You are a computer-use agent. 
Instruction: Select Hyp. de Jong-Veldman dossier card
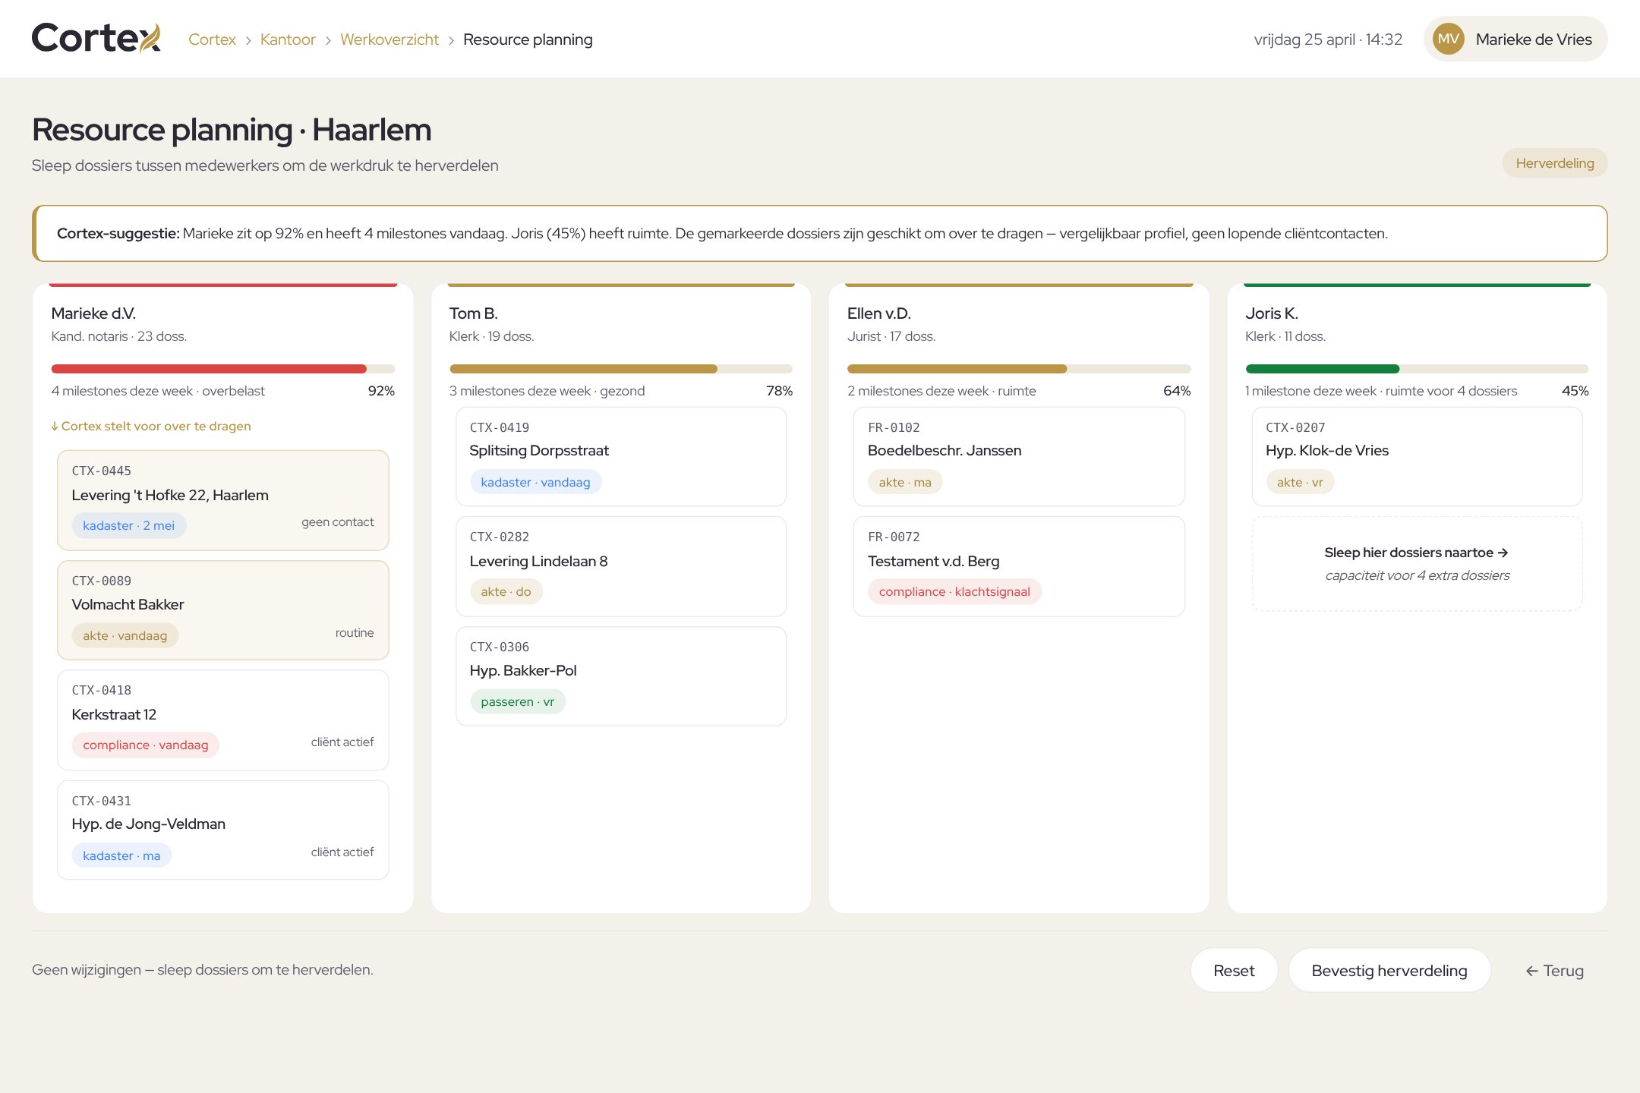point(223,830)
